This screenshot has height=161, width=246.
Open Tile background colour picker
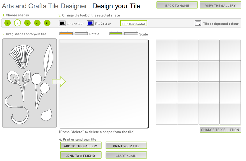click(x=198, y=23)
